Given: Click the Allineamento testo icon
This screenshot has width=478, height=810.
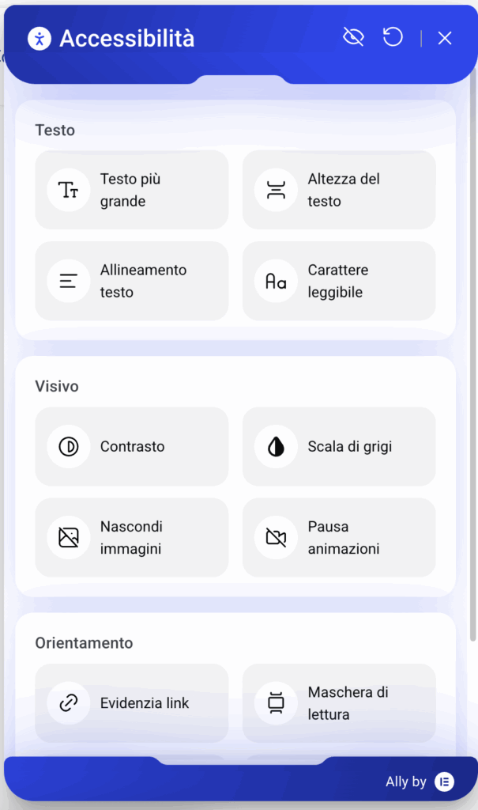Looking at the screenshot, I should 69,281.
